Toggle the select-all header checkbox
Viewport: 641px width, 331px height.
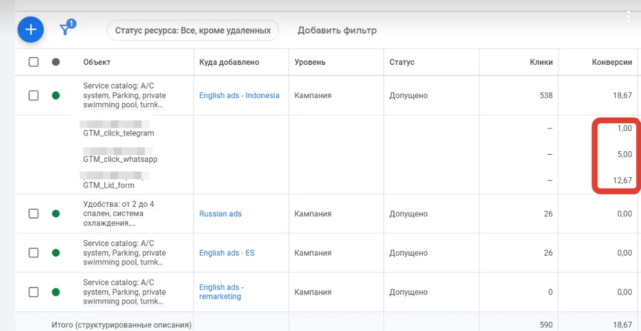click(34, 62)
